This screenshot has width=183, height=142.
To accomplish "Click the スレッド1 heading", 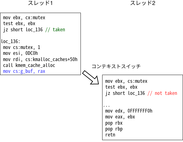I will pos(40,3).
